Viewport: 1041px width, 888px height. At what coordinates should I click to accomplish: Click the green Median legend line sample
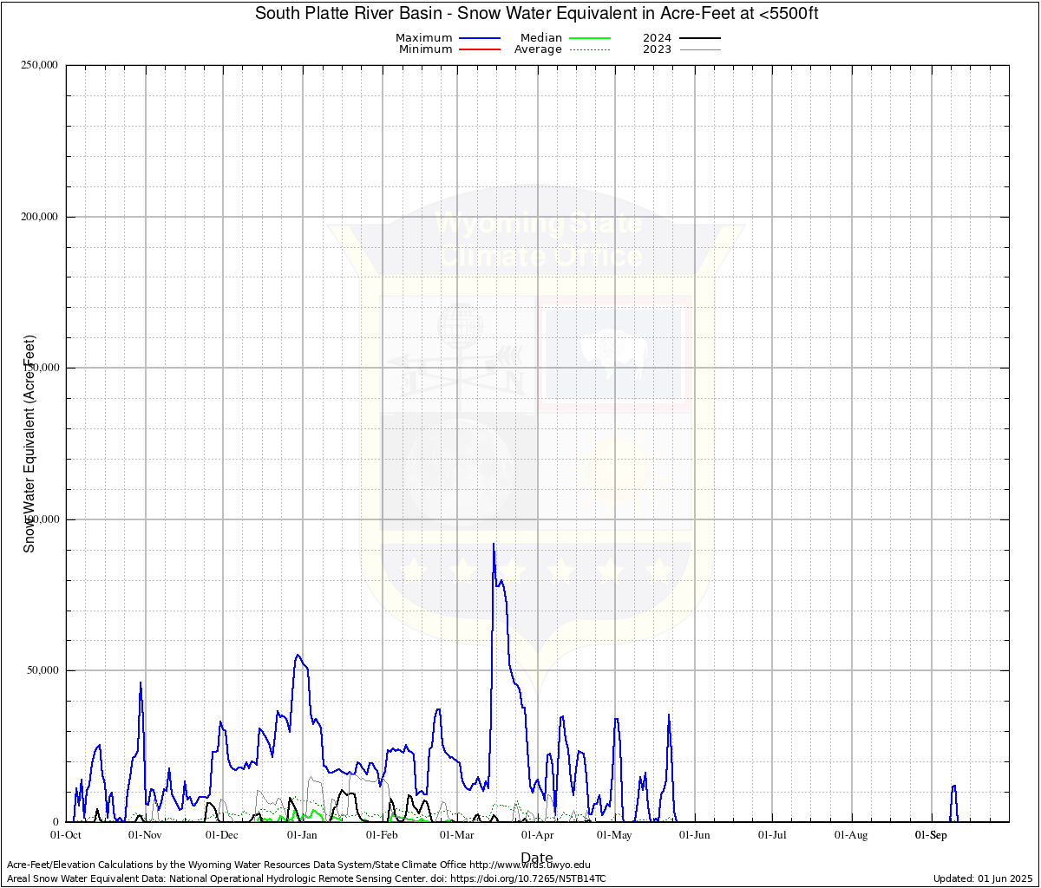tap(590, 38)
